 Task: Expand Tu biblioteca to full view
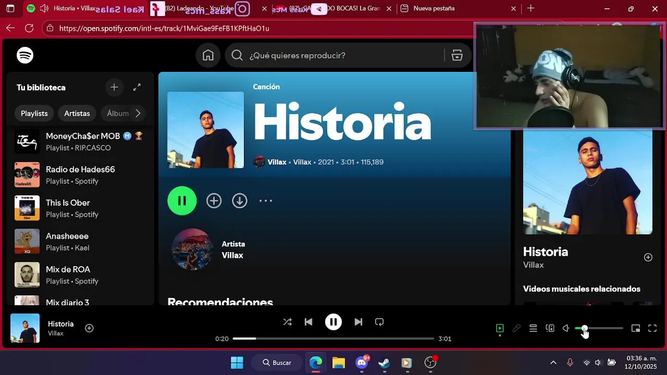coord(137,87)
